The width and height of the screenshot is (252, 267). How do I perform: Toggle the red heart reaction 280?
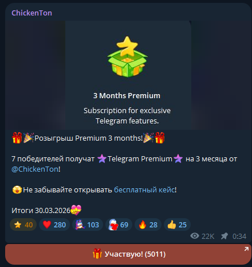(54, 225)
